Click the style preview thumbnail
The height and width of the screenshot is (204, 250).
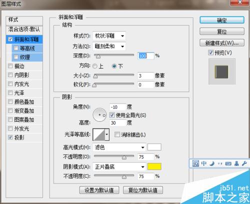coord(222,71)
